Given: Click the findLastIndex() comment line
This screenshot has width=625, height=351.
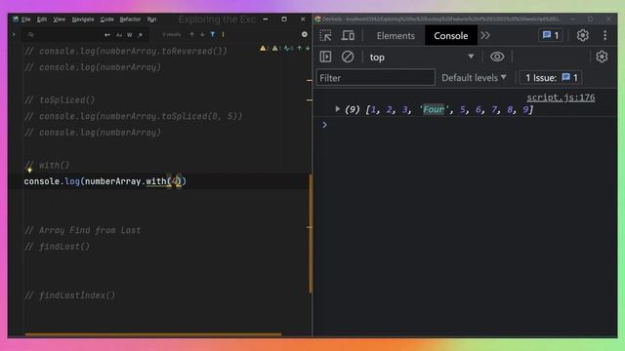Looking at the screenshot, I should (x=70, y=295).
